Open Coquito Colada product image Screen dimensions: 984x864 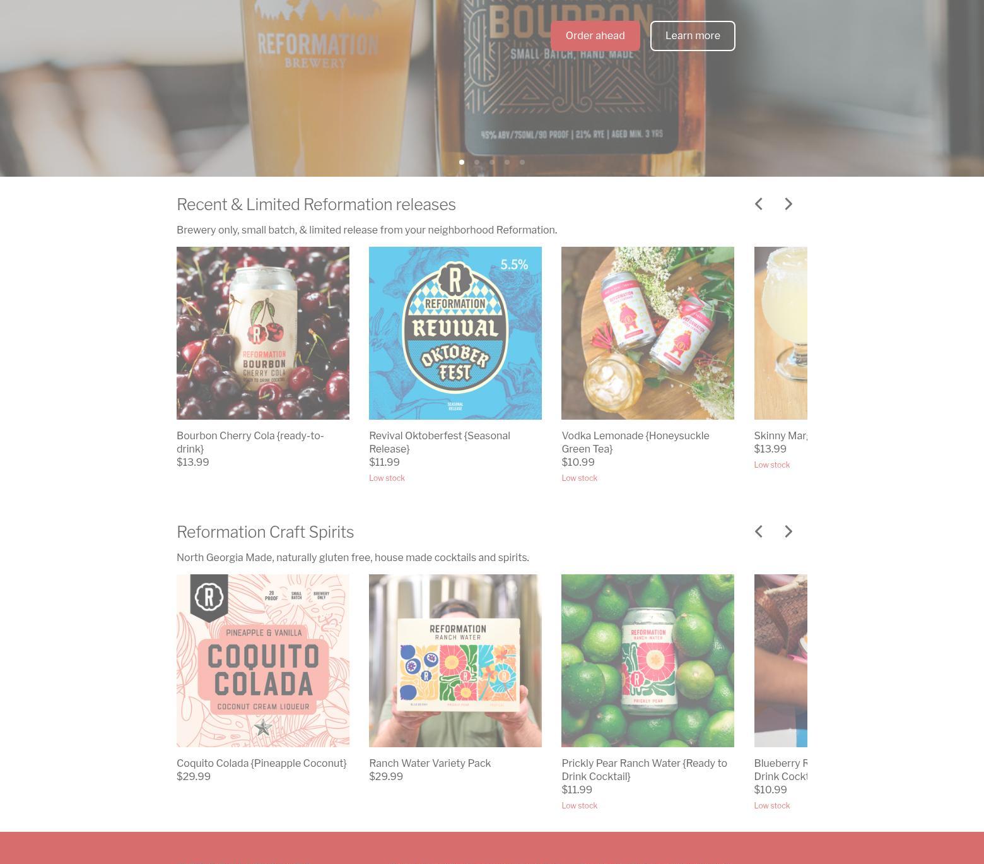tap(263, 661)
